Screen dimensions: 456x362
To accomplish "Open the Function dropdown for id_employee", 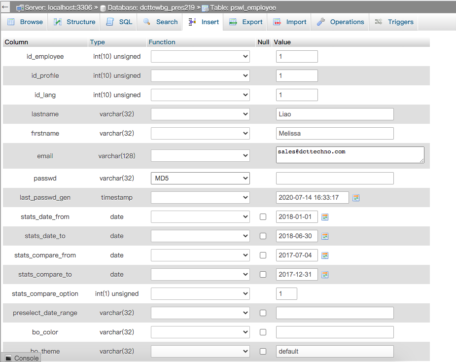I will (x=200, y=56).
